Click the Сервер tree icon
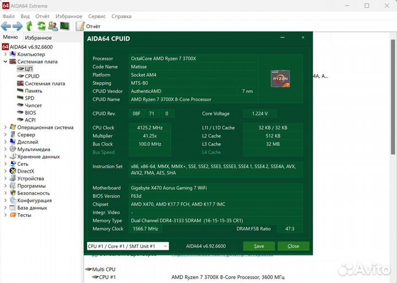 (x=13, y=134)
